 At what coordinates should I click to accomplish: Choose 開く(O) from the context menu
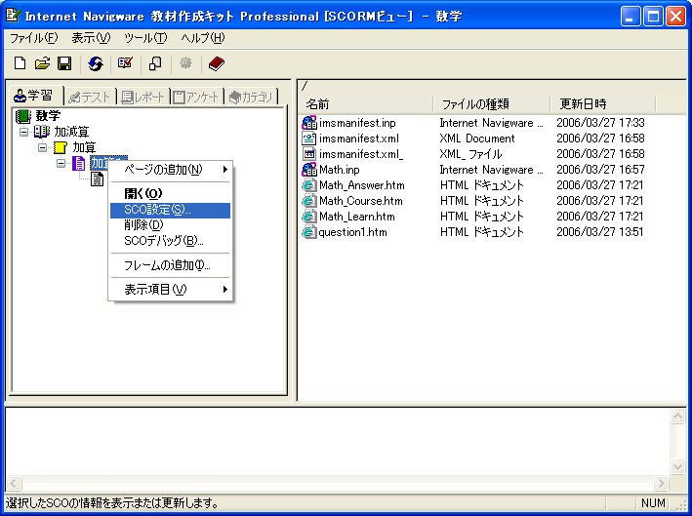[171, 193]
